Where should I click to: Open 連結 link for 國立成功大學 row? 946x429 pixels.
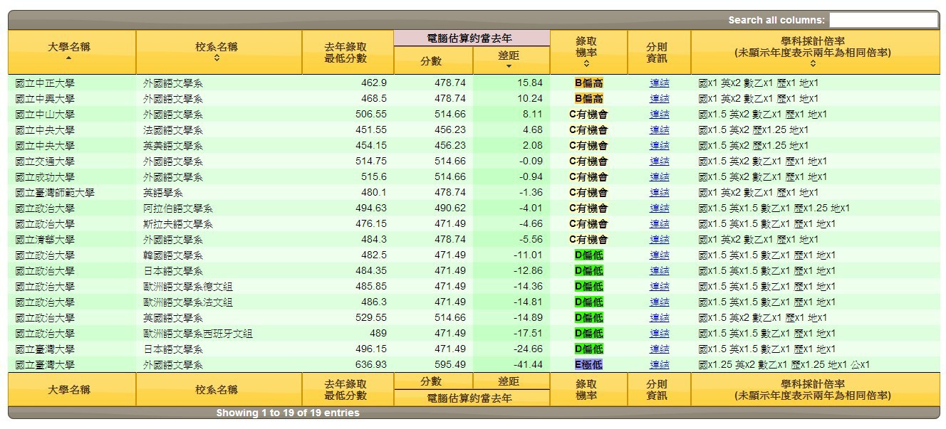tap(659, 176)
